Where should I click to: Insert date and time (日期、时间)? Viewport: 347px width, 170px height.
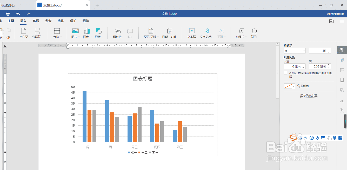point(169,33)
